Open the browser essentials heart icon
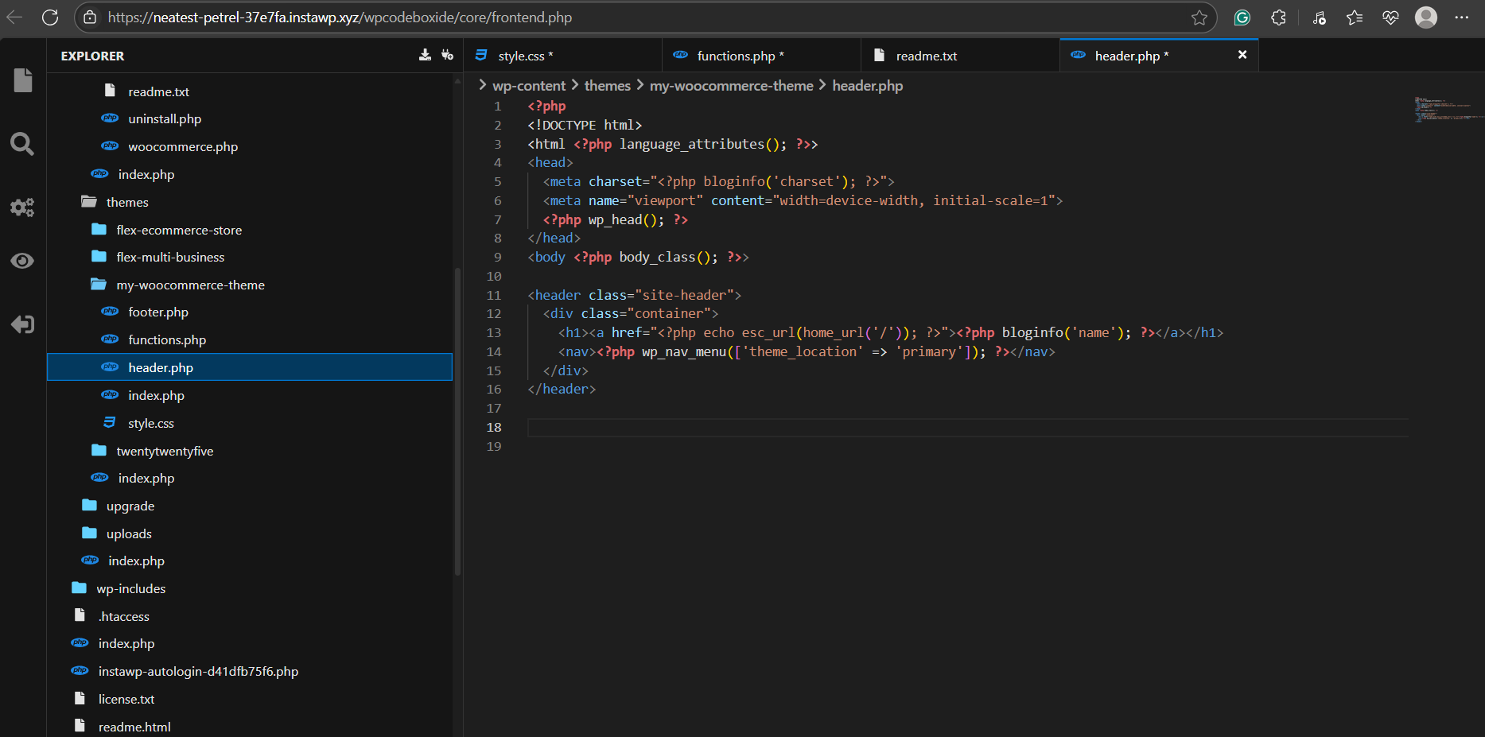This screenshot has width=1485, height=737. 1390,17
